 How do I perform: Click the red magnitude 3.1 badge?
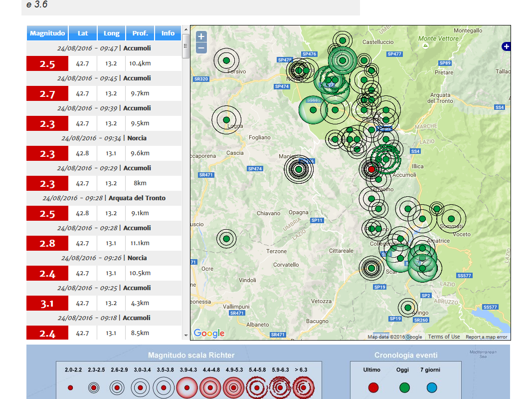[x=47, y=303]
